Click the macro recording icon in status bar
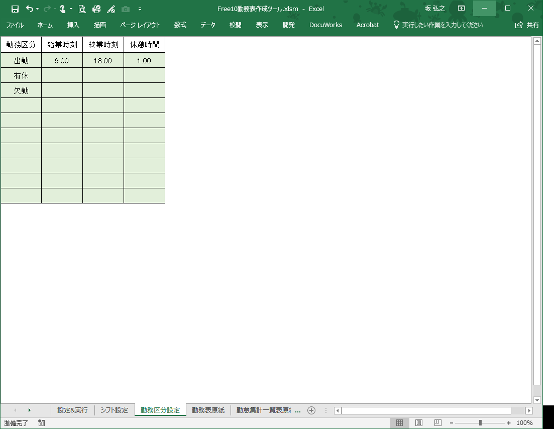Screen dimensions: 554x429 click(x=41, y=422)
